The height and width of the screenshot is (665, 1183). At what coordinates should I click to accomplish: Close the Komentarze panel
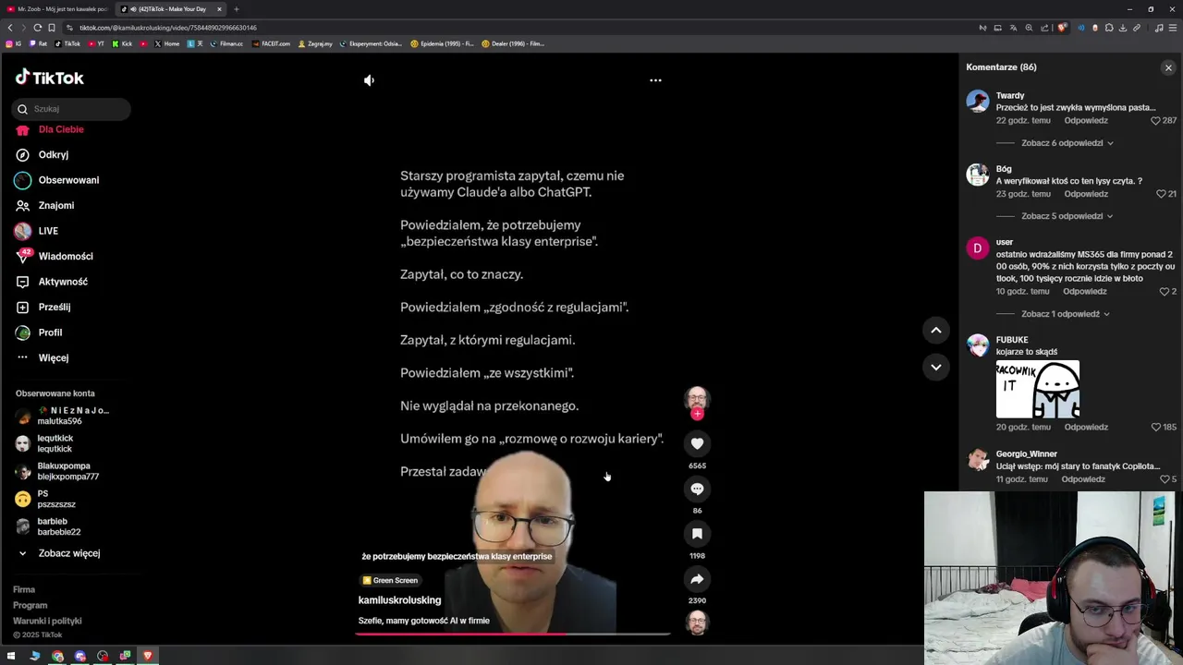pos(1168,67)
